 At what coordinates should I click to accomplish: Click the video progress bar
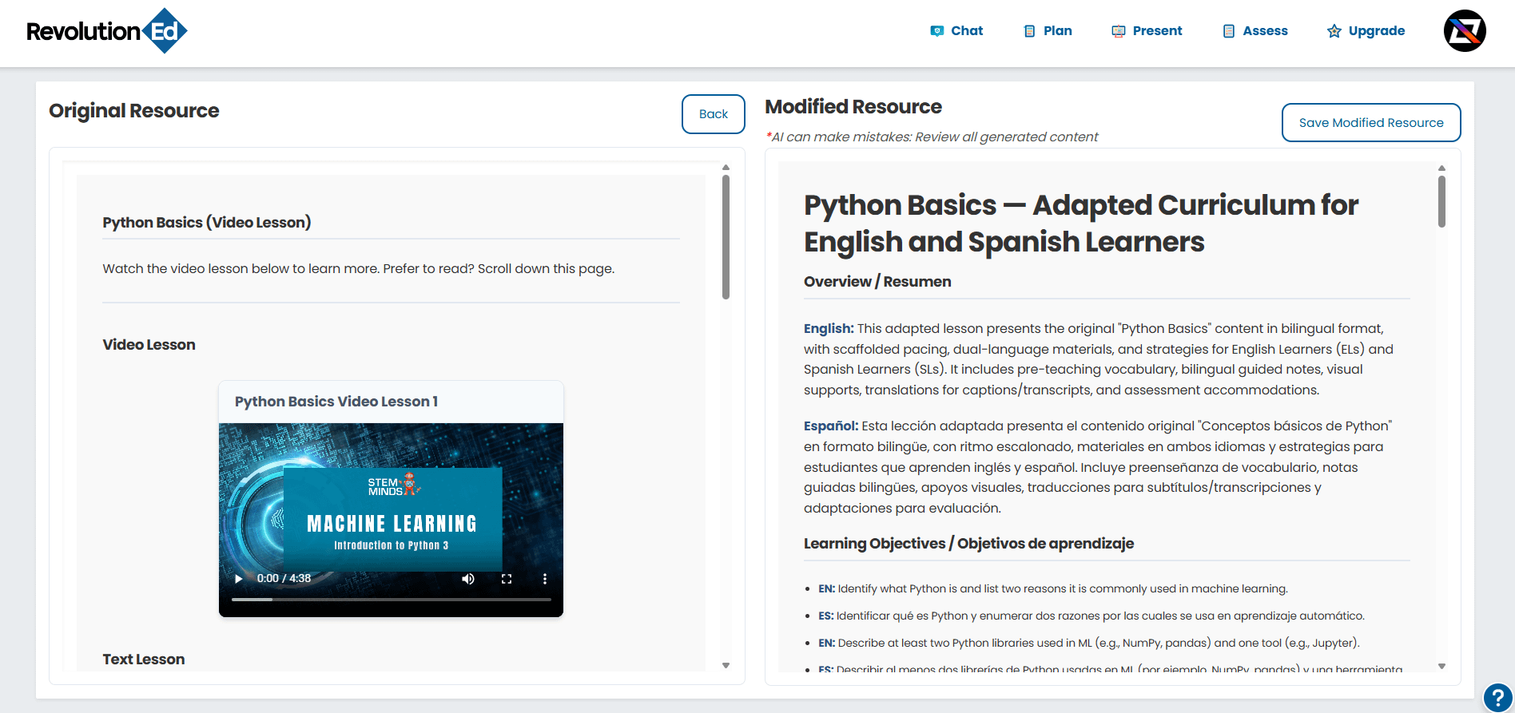[x=391, y=599]
